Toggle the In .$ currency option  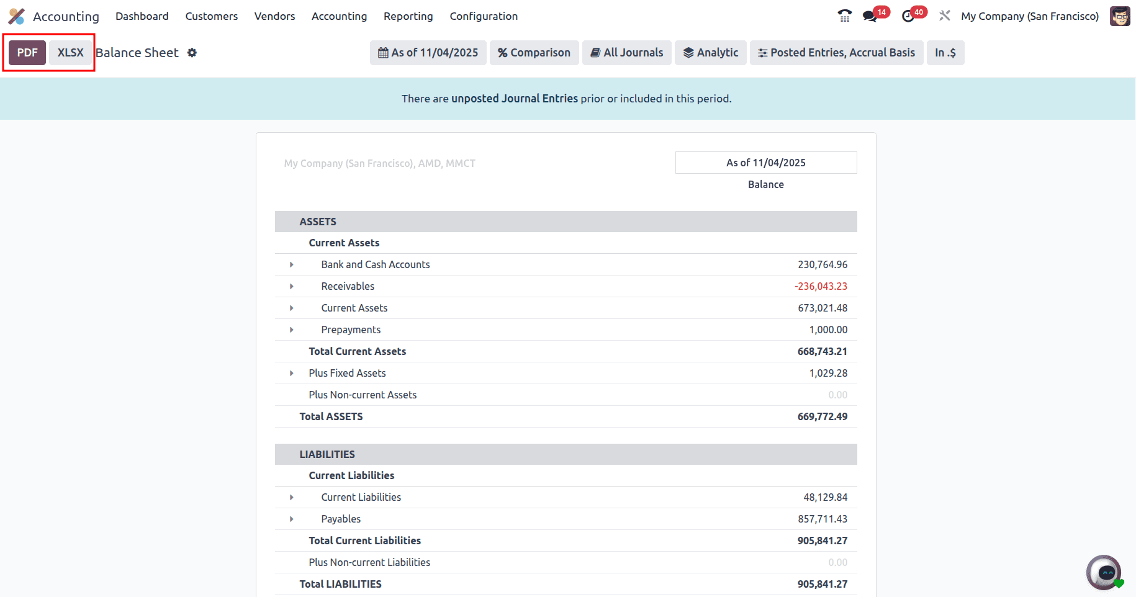(x=945, y=53)
